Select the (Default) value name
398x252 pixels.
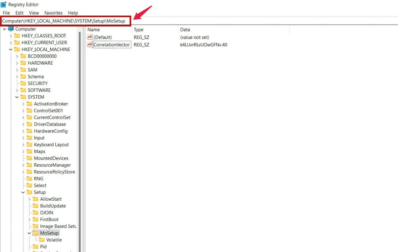tap(103, 37)
